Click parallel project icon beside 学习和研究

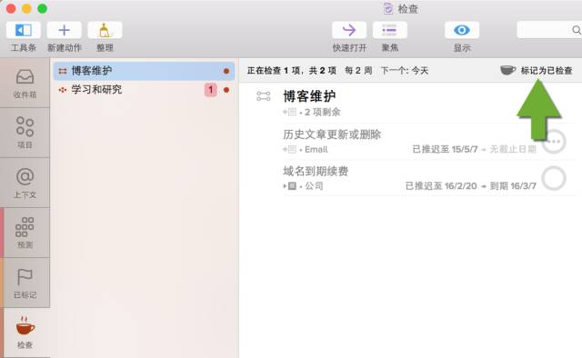(63, 90)
